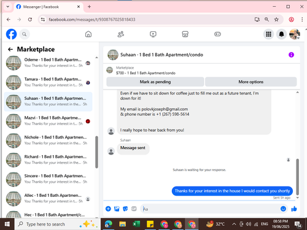Open the Notifications bell

(282, 34)
